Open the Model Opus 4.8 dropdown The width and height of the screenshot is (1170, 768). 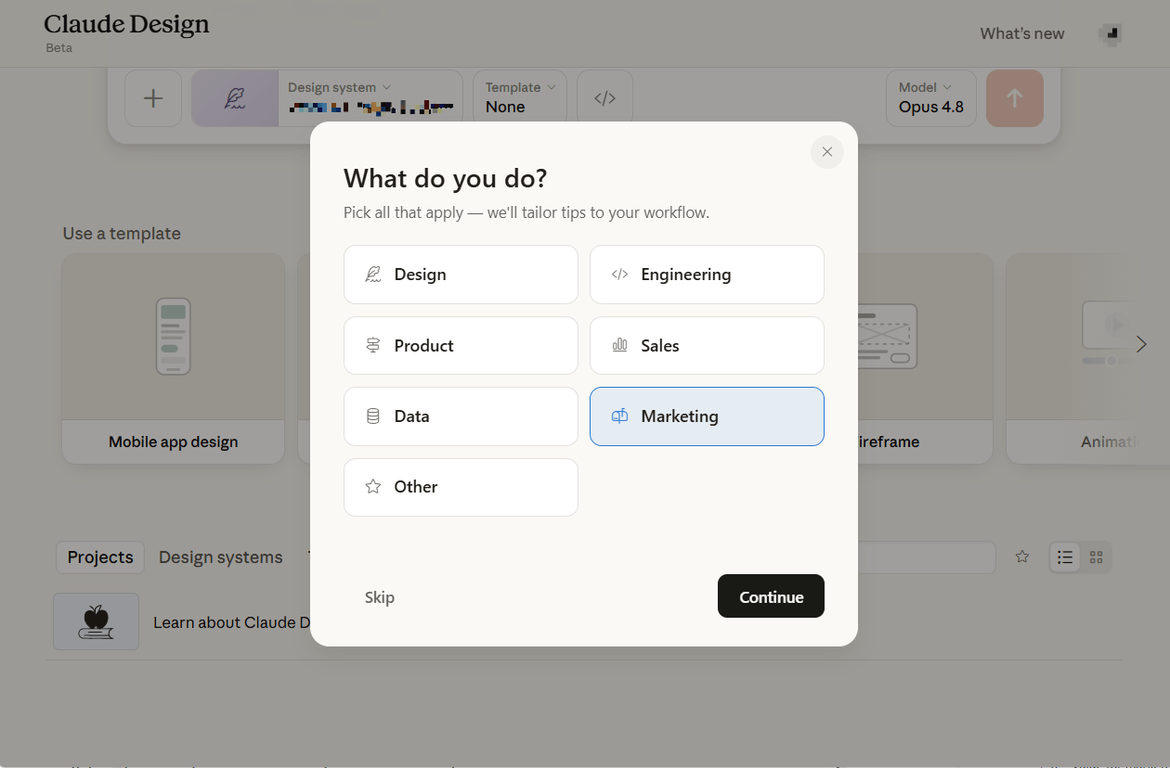click(931, 97)
